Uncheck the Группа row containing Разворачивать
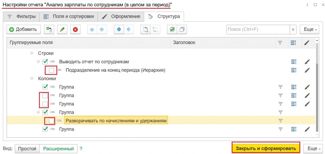Viewport: 325px width, 154px height. tap(45, 112)
